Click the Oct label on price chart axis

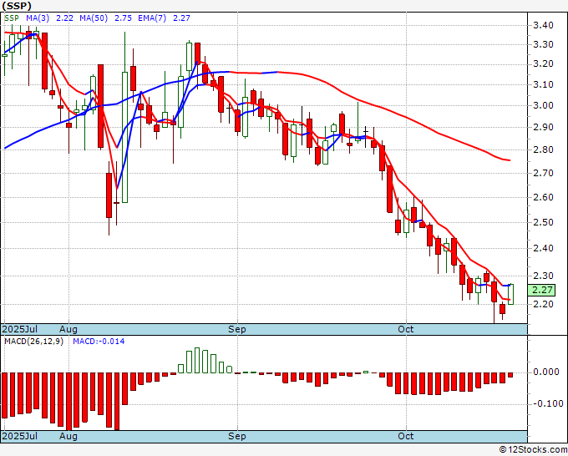click(x=405, y=329)
